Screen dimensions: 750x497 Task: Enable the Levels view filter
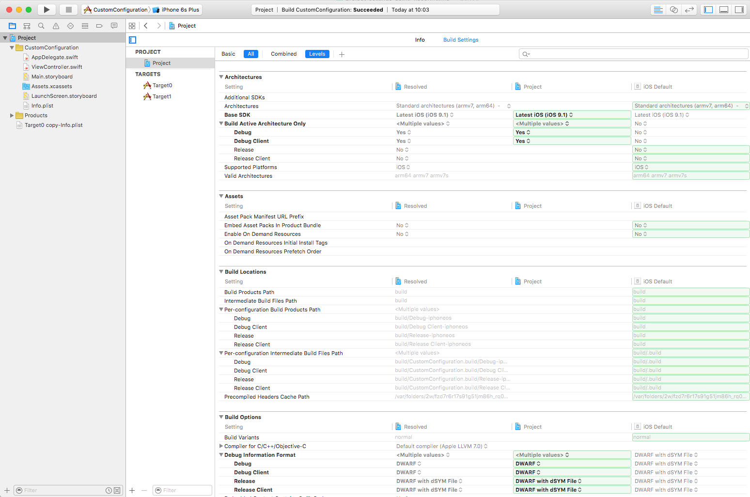pyautogui.click(x=317, y=54)
